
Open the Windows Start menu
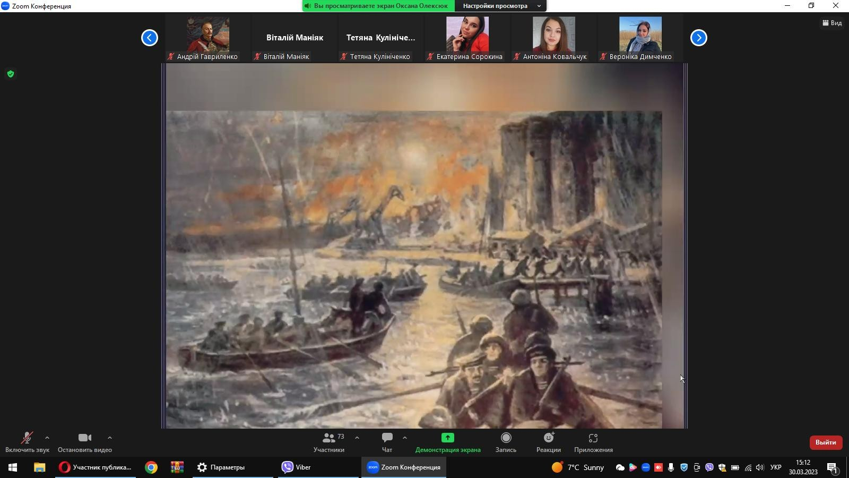point(13,467)
